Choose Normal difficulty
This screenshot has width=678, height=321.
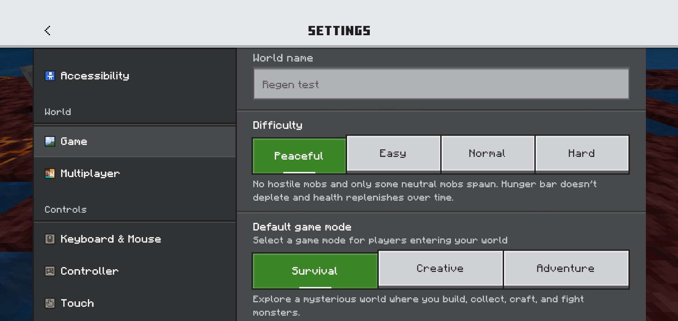488,153
